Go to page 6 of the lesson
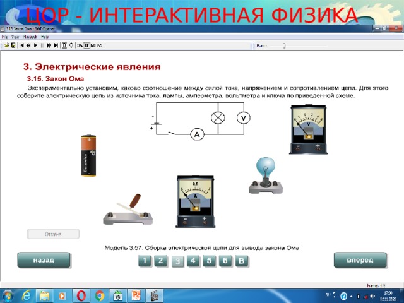The image size is (404, 303). click(225, 261)
